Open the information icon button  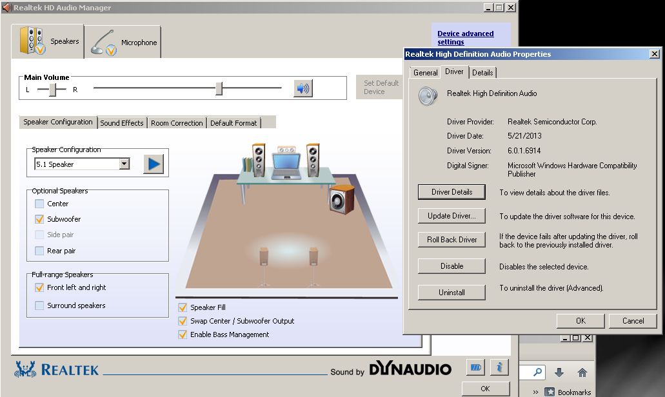tap(499, 367)
